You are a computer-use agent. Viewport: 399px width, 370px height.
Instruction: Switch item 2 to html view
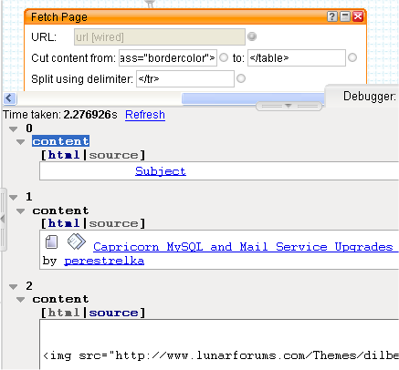tap(64, 313)
